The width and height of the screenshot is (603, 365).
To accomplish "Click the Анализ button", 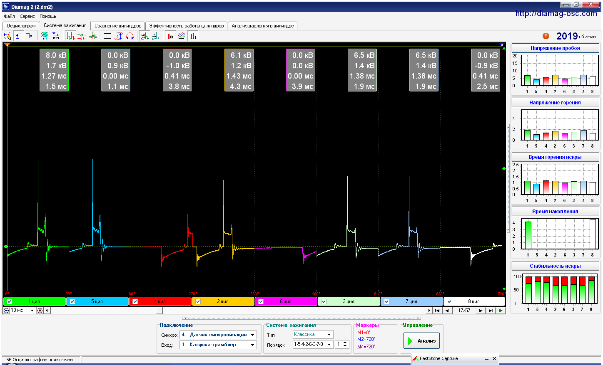I will pyautogui.click(x=421, y=341).
